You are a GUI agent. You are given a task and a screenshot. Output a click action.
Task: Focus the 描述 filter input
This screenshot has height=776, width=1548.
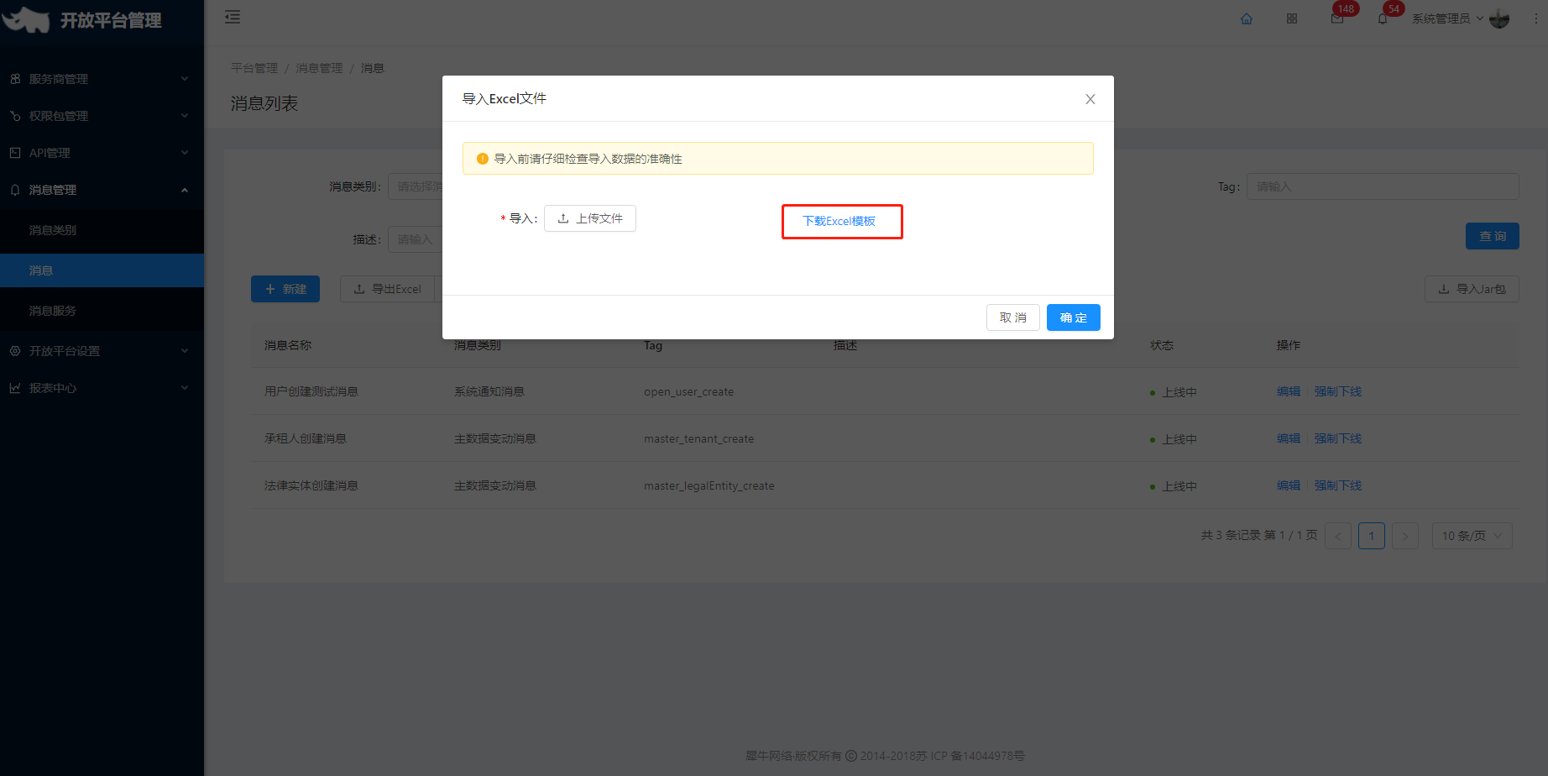click(415, 239)
